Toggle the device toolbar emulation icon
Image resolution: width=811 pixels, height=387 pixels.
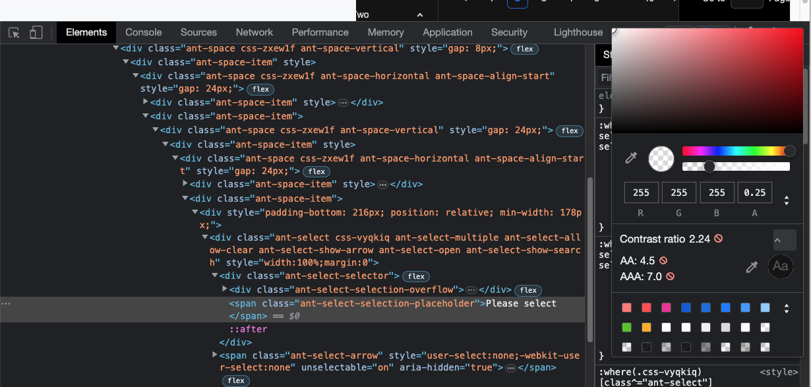pos(36,32)
